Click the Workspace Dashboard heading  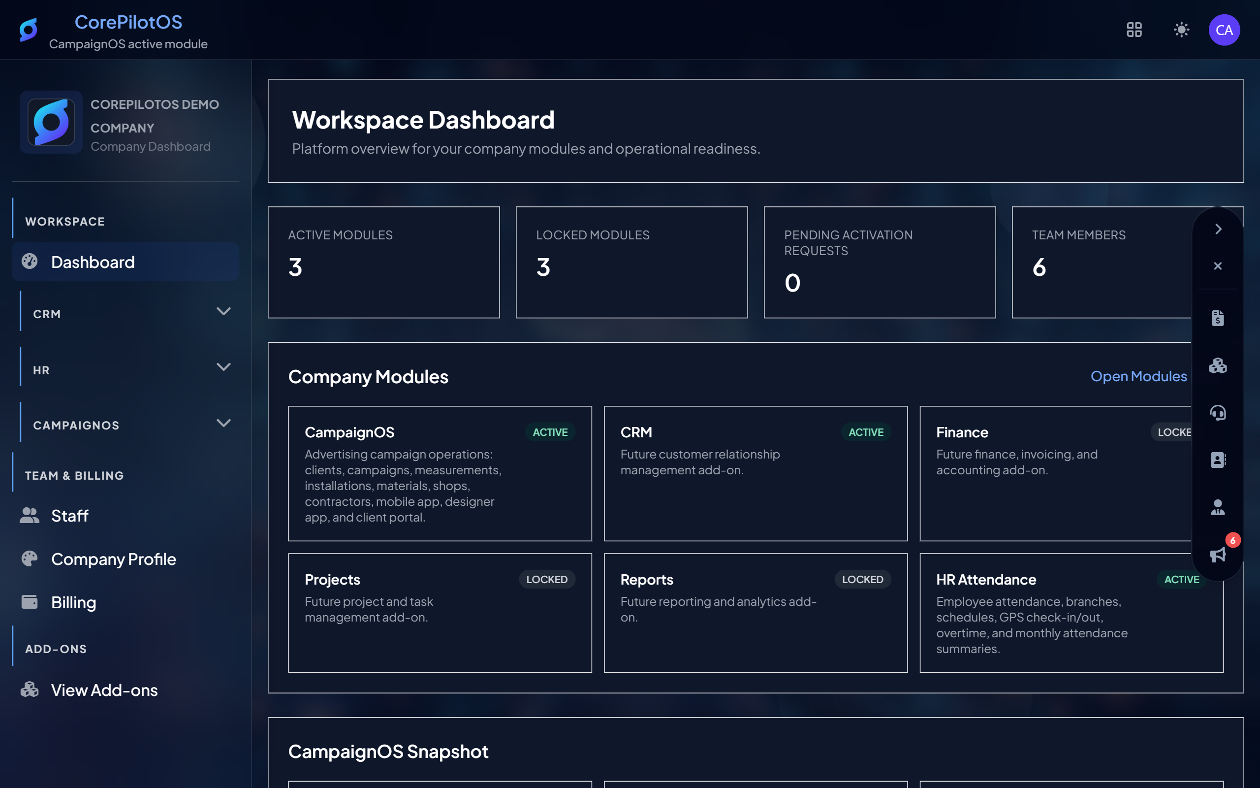pos(423,119)
